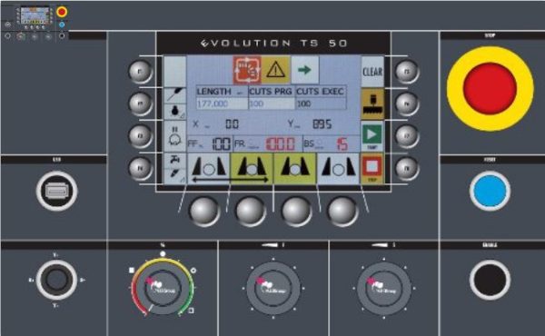Select the red manual hand mode icon
This screenshot has width=545, height=336.
point(247,70)
